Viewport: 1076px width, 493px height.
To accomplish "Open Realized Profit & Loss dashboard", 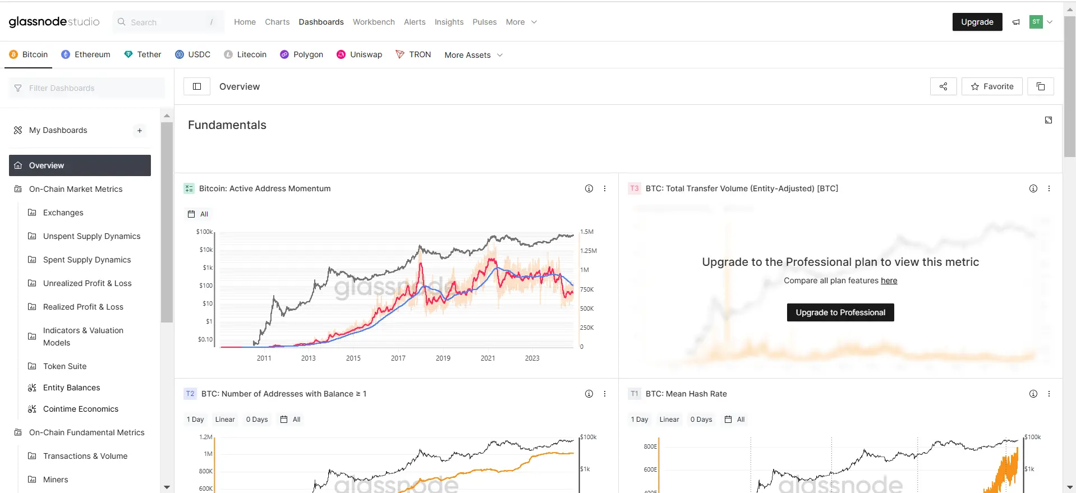I will coord(83,307).
